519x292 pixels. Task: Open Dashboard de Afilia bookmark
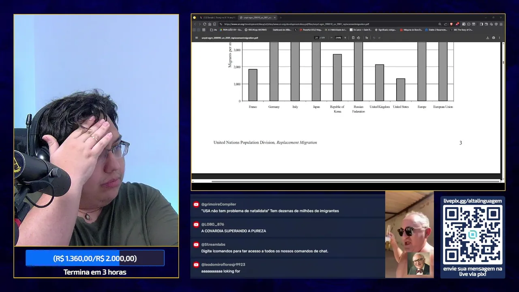(282, 30)
